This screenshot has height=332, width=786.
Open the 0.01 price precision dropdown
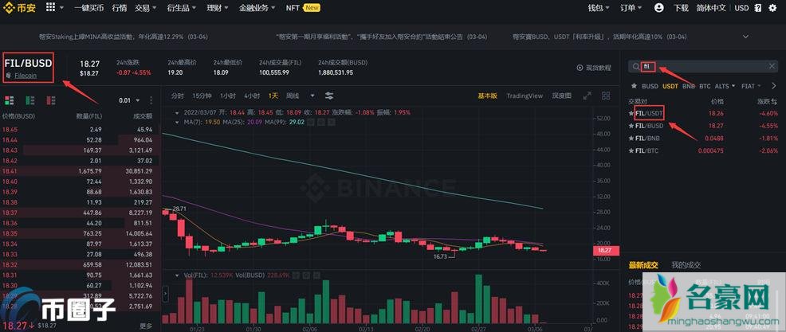pyautogui.click(x=128, y=100)
